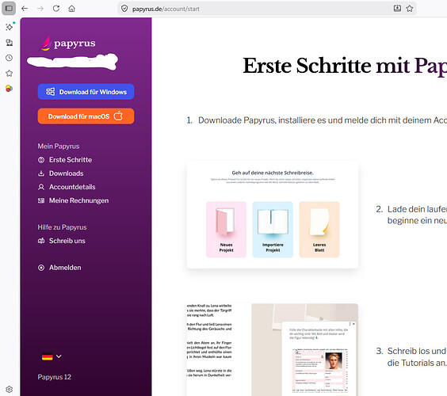Viewport: 447px width, 396px height.
Task: Click Geh auf deine nächste Schreibreise heading
Action: click(x=273, y=173)
